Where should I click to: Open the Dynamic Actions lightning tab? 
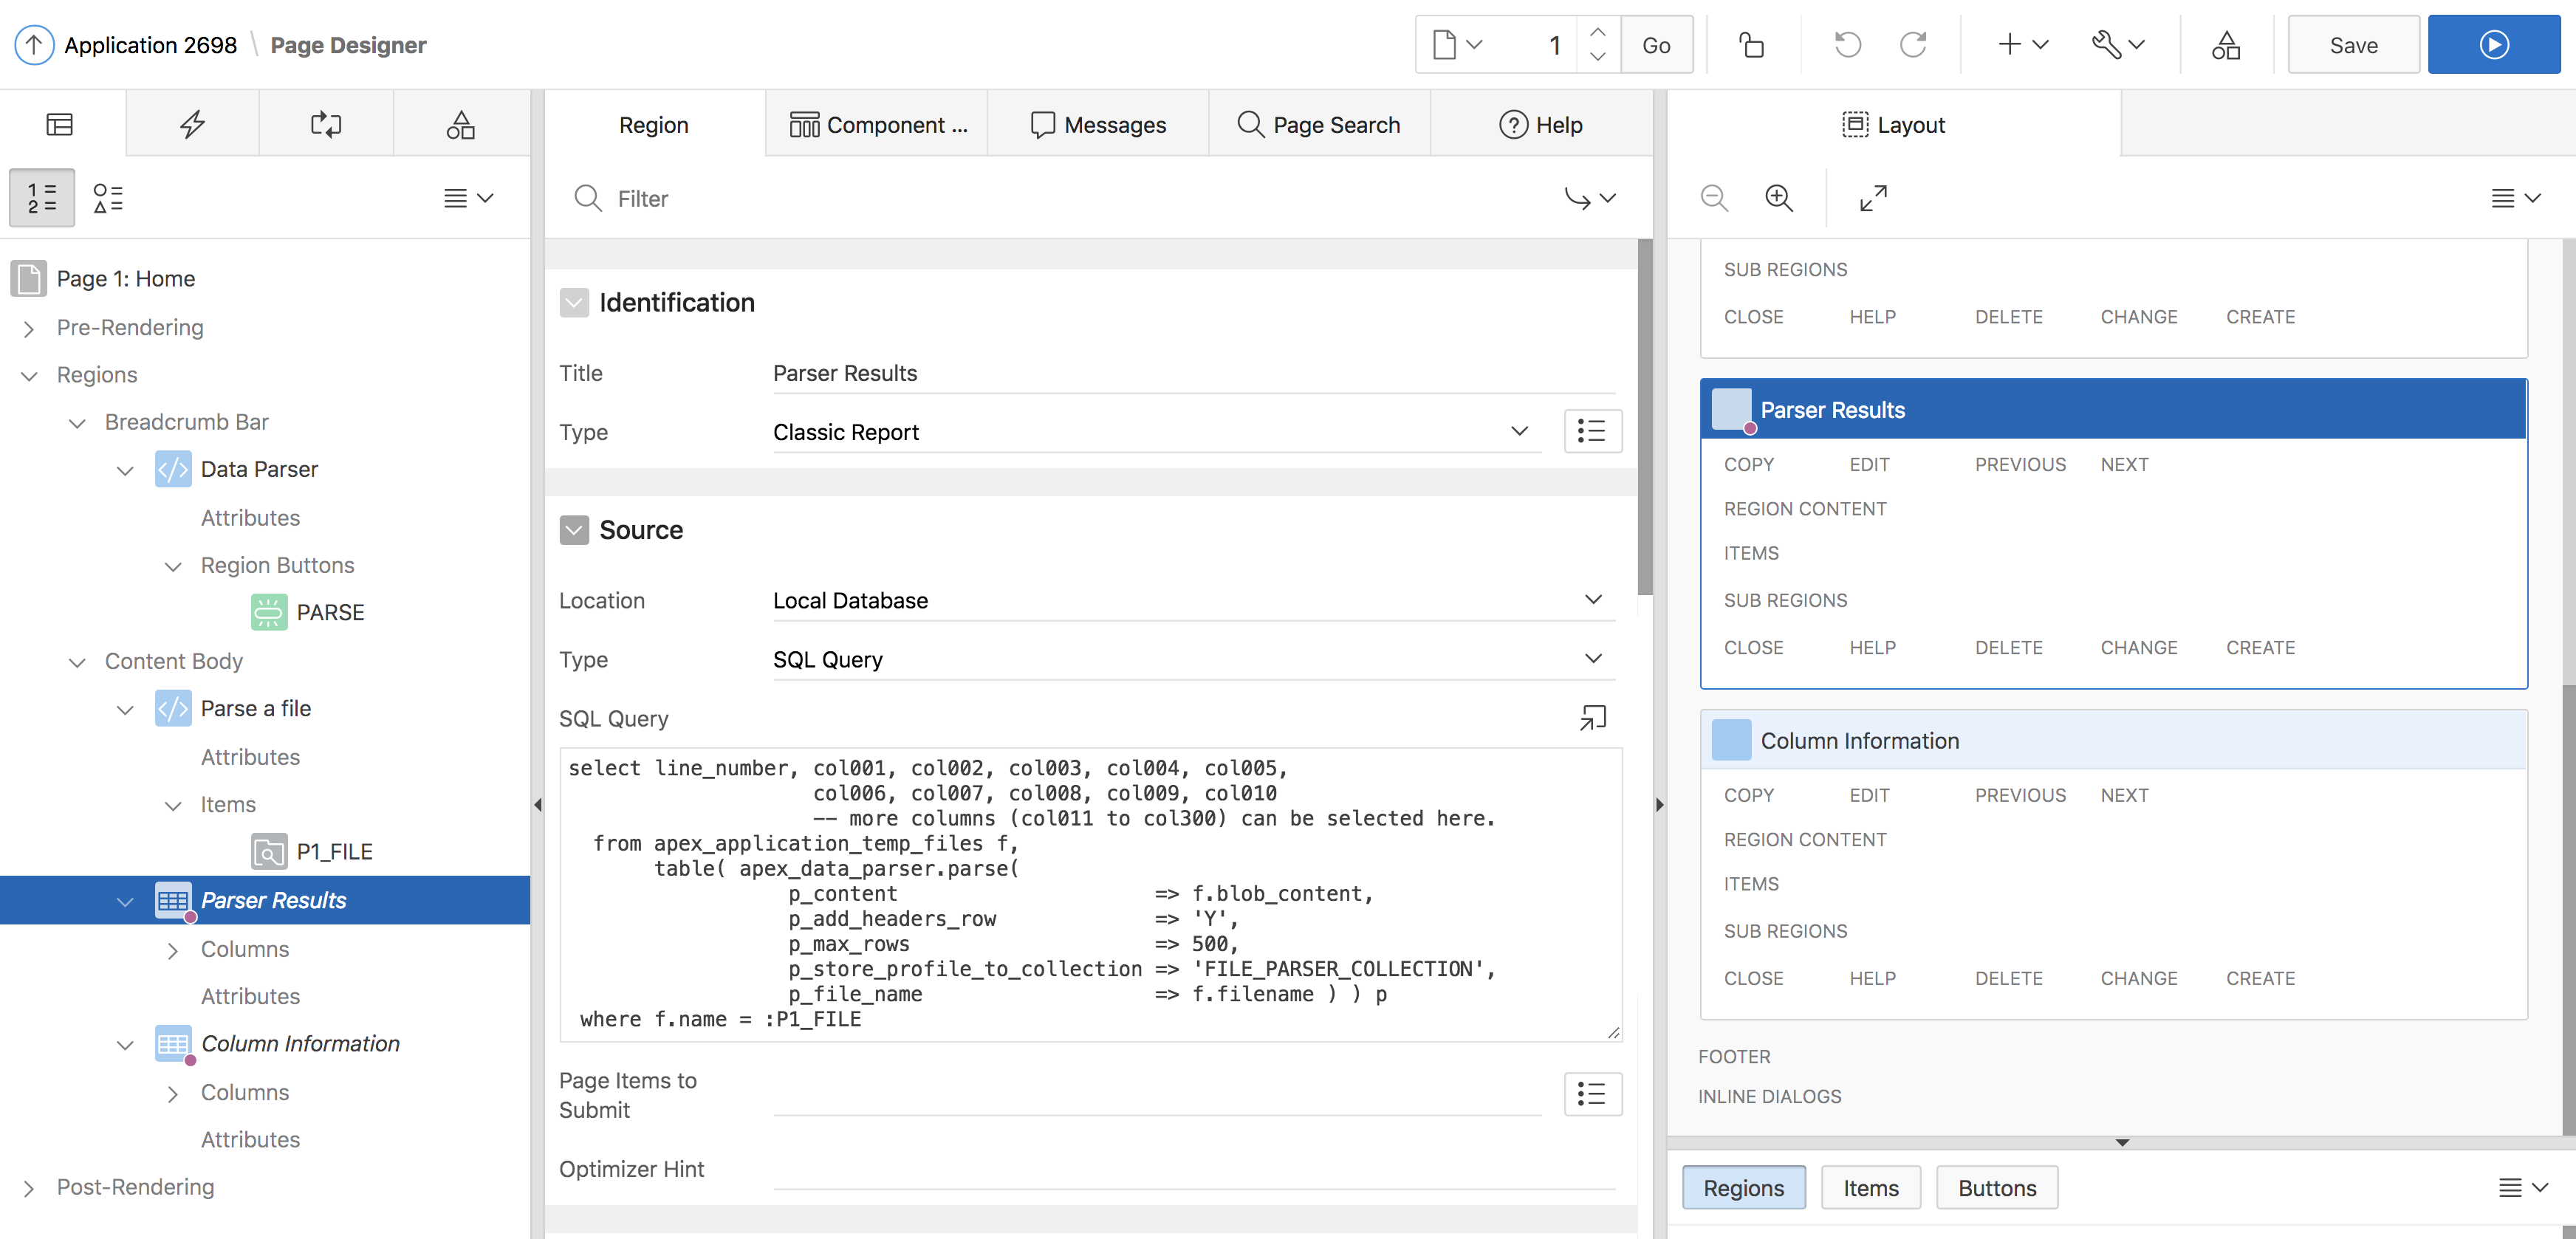pyautogui.click(x=192, y=124)
